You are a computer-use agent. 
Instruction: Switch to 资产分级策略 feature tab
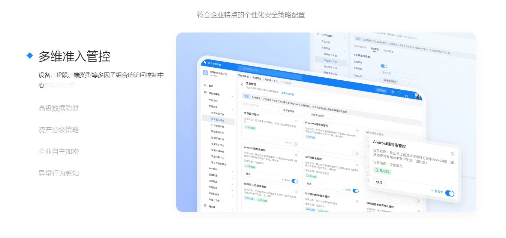58,130
